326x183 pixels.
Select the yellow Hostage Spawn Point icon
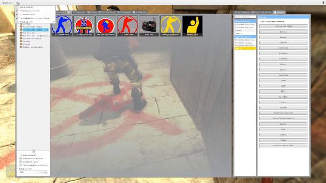(x=171, y=26)
